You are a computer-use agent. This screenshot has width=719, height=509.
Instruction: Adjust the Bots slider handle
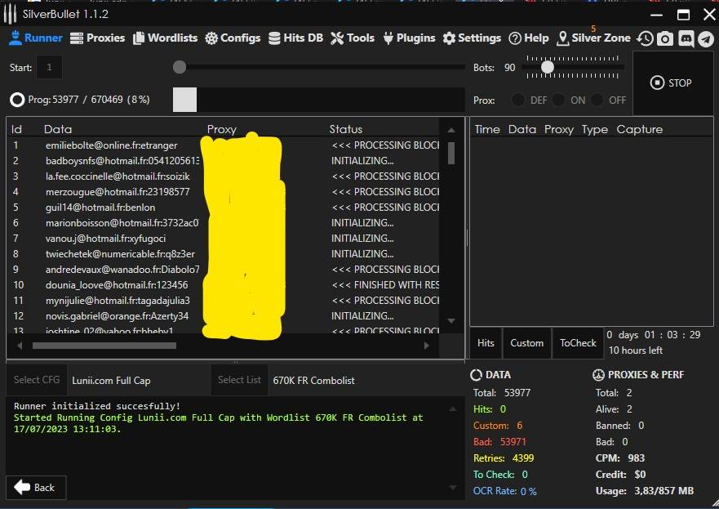[548, 67]
